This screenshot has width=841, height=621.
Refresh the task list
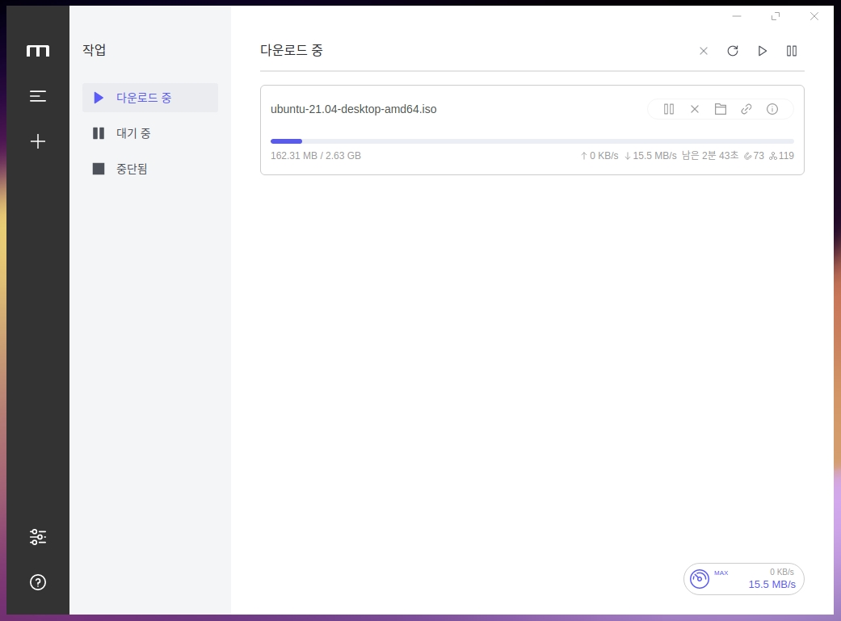point(733,51)
